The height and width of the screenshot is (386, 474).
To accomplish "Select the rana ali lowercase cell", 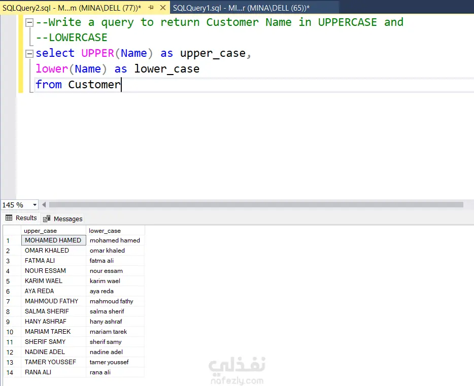I will [x=115, y=372].
